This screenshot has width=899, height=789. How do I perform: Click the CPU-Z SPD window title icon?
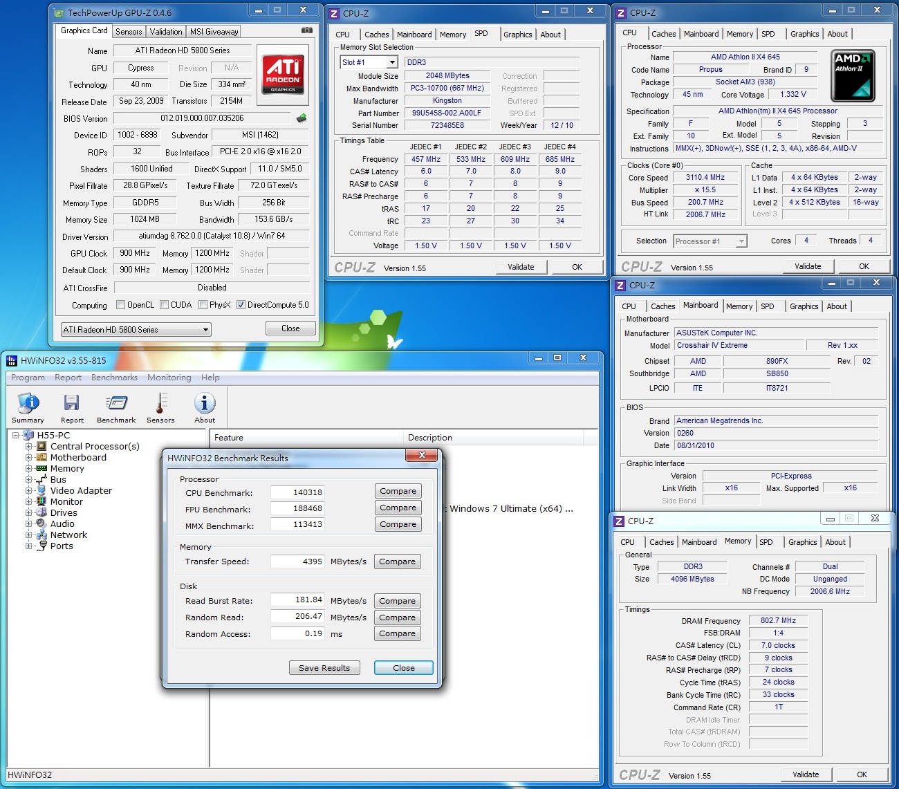coord(335,13)
